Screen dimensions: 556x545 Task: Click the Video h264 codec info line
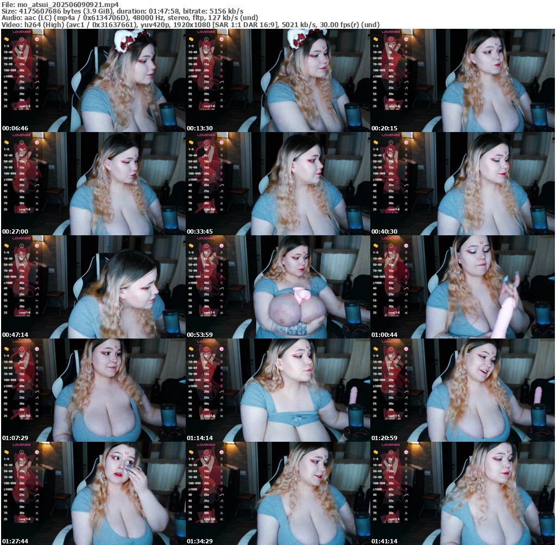191,24
